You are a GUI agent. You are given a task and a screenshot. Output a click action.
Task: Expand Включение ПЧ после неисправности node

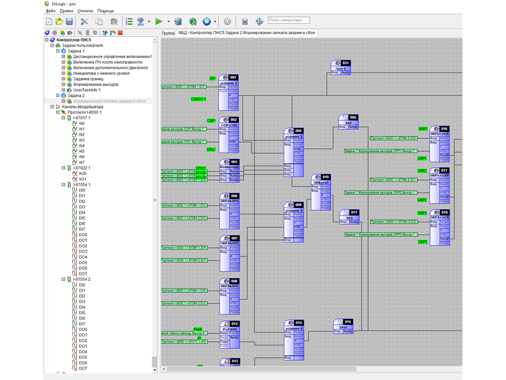63,62
